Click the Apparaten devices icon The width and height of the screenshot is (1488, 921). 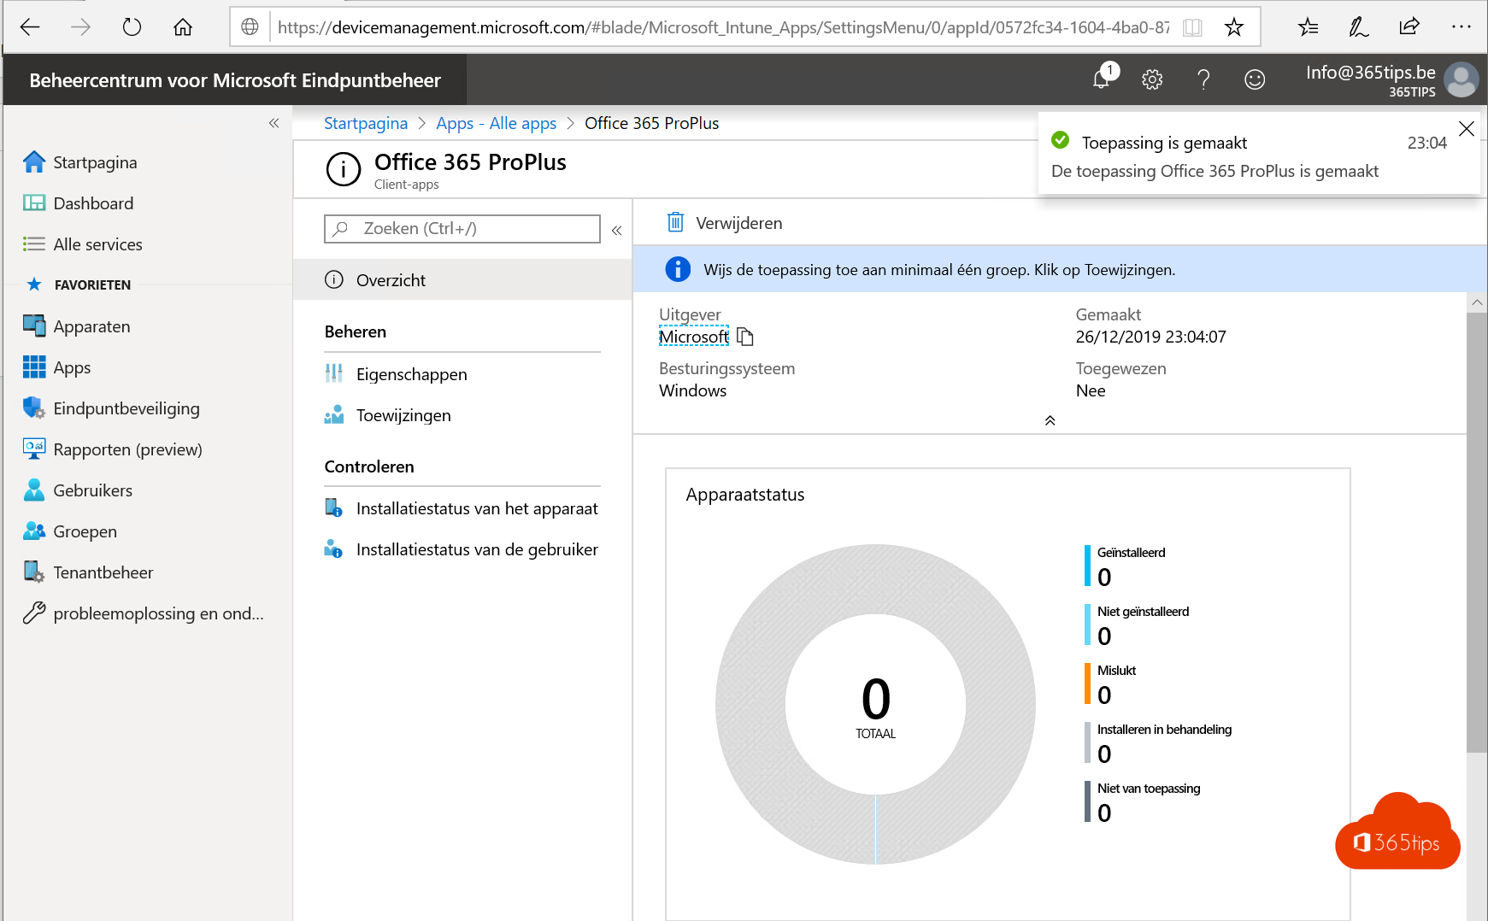point(34,326)
